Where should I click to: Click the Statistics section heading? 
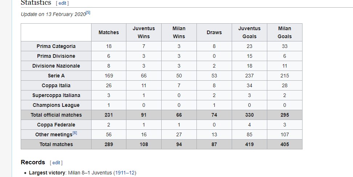36,3
